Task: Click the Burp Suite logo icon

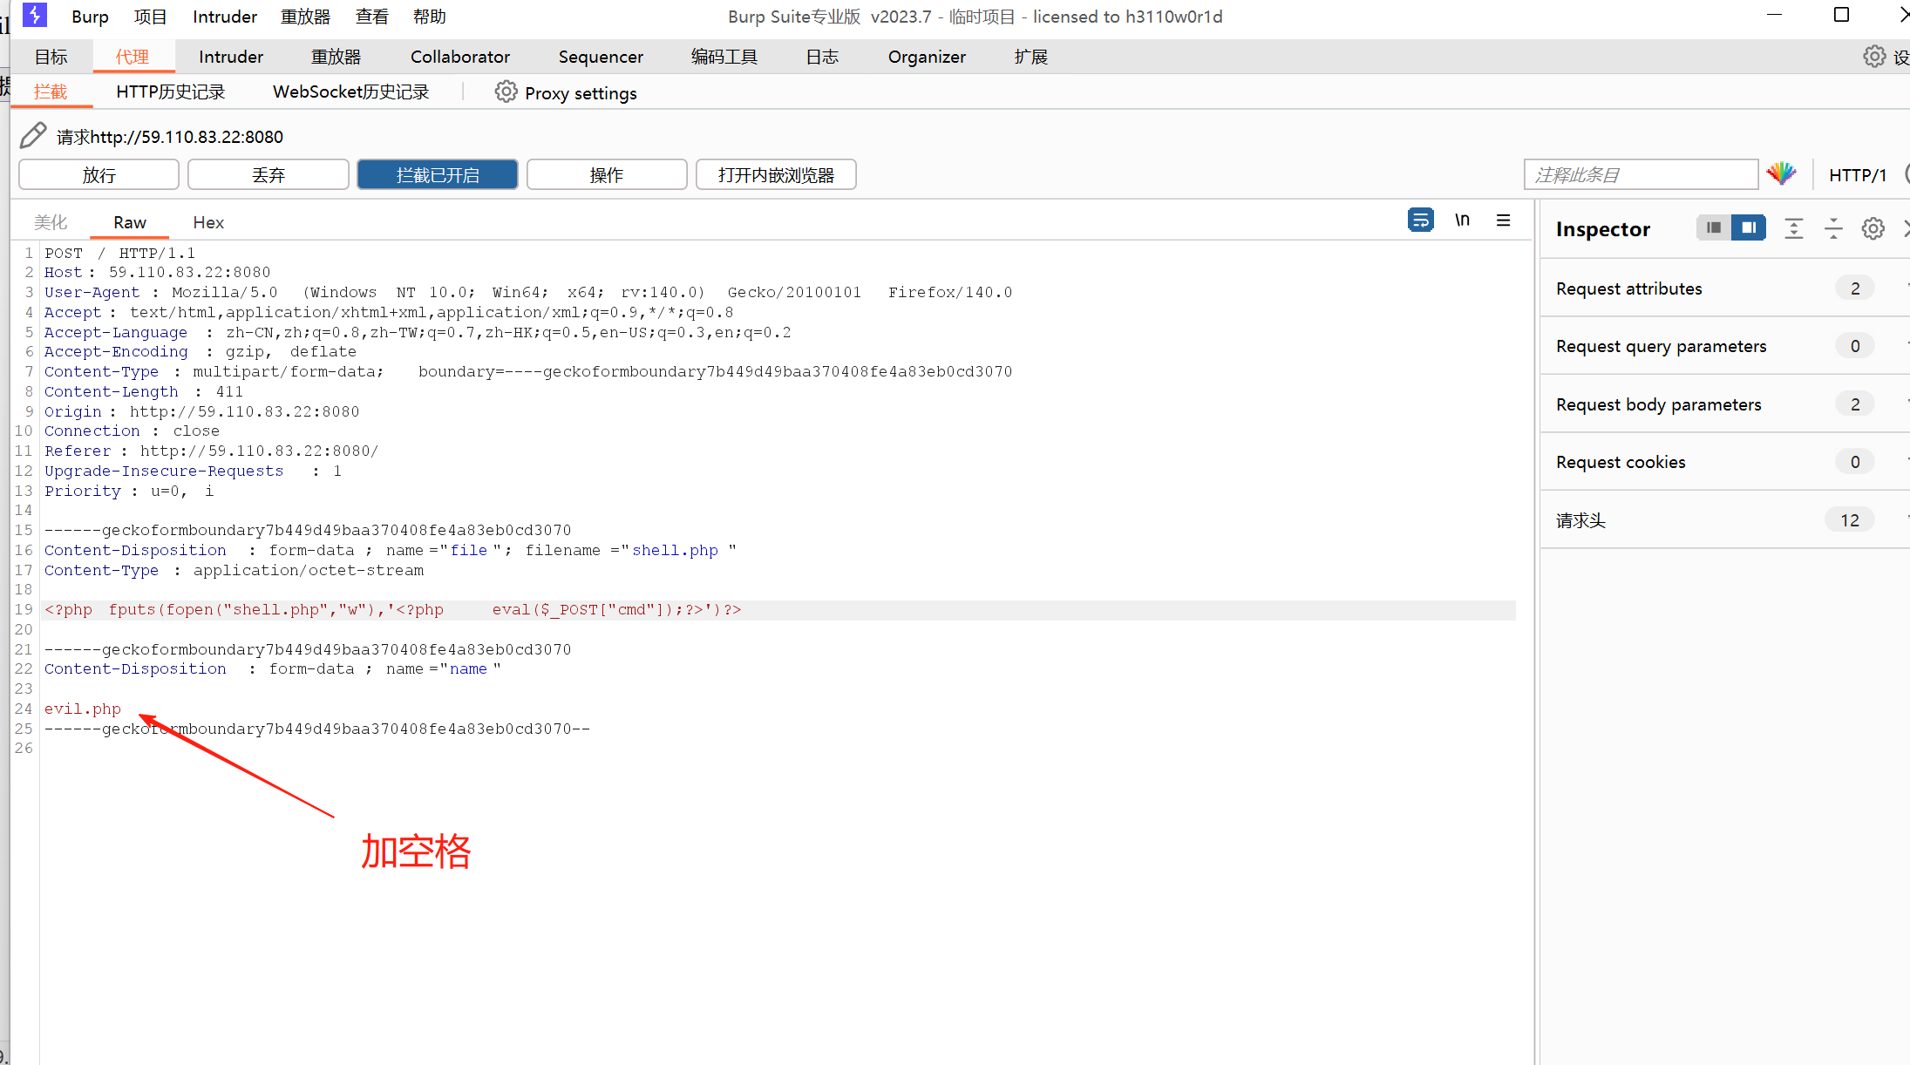Action: [x=35, y=16]
